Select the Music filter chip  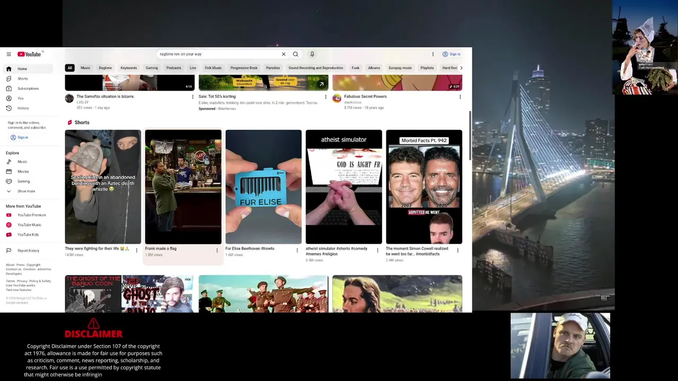tap(85, 68)
